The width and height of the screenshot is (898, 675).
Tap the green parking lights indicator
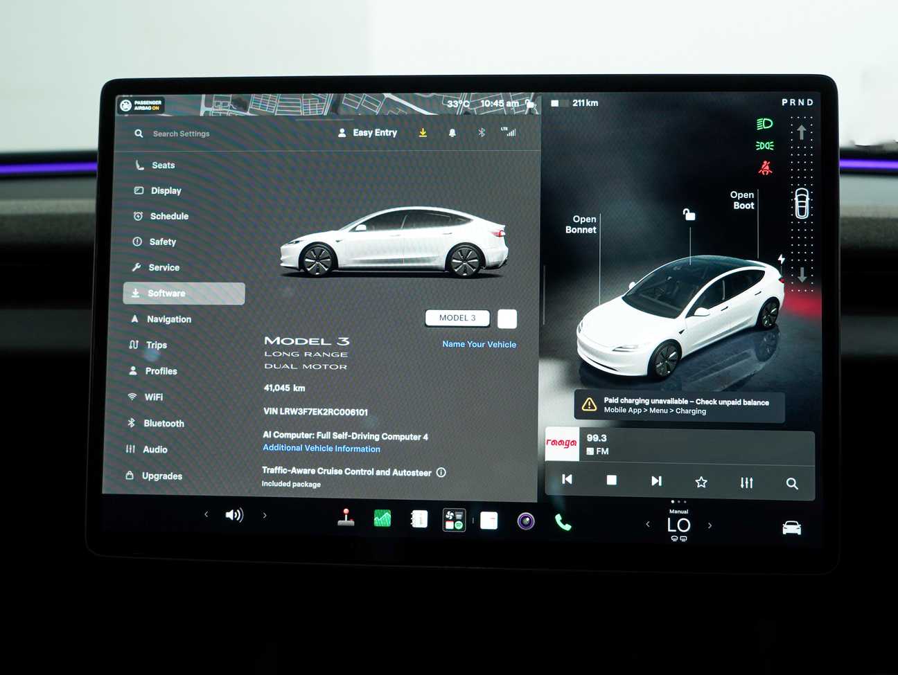tap(764, 145)
